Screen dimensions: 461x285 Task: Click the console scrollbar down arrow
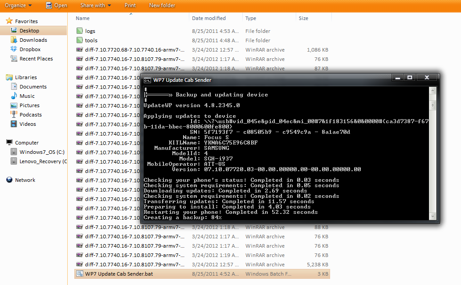[x=432, y=217]
